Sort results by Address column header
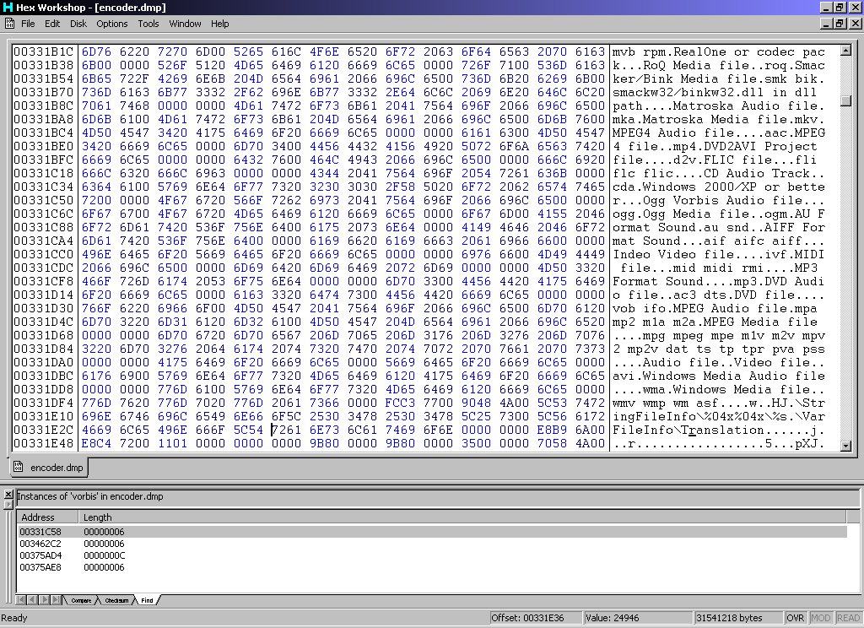This screenshot has height=628, width=864. click(x=47, y=517)
